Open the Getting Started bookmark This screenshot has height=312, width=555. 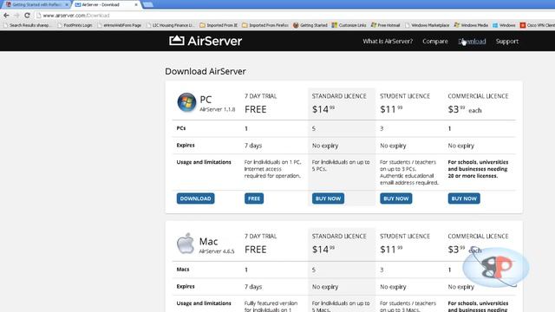pos(310,25)
